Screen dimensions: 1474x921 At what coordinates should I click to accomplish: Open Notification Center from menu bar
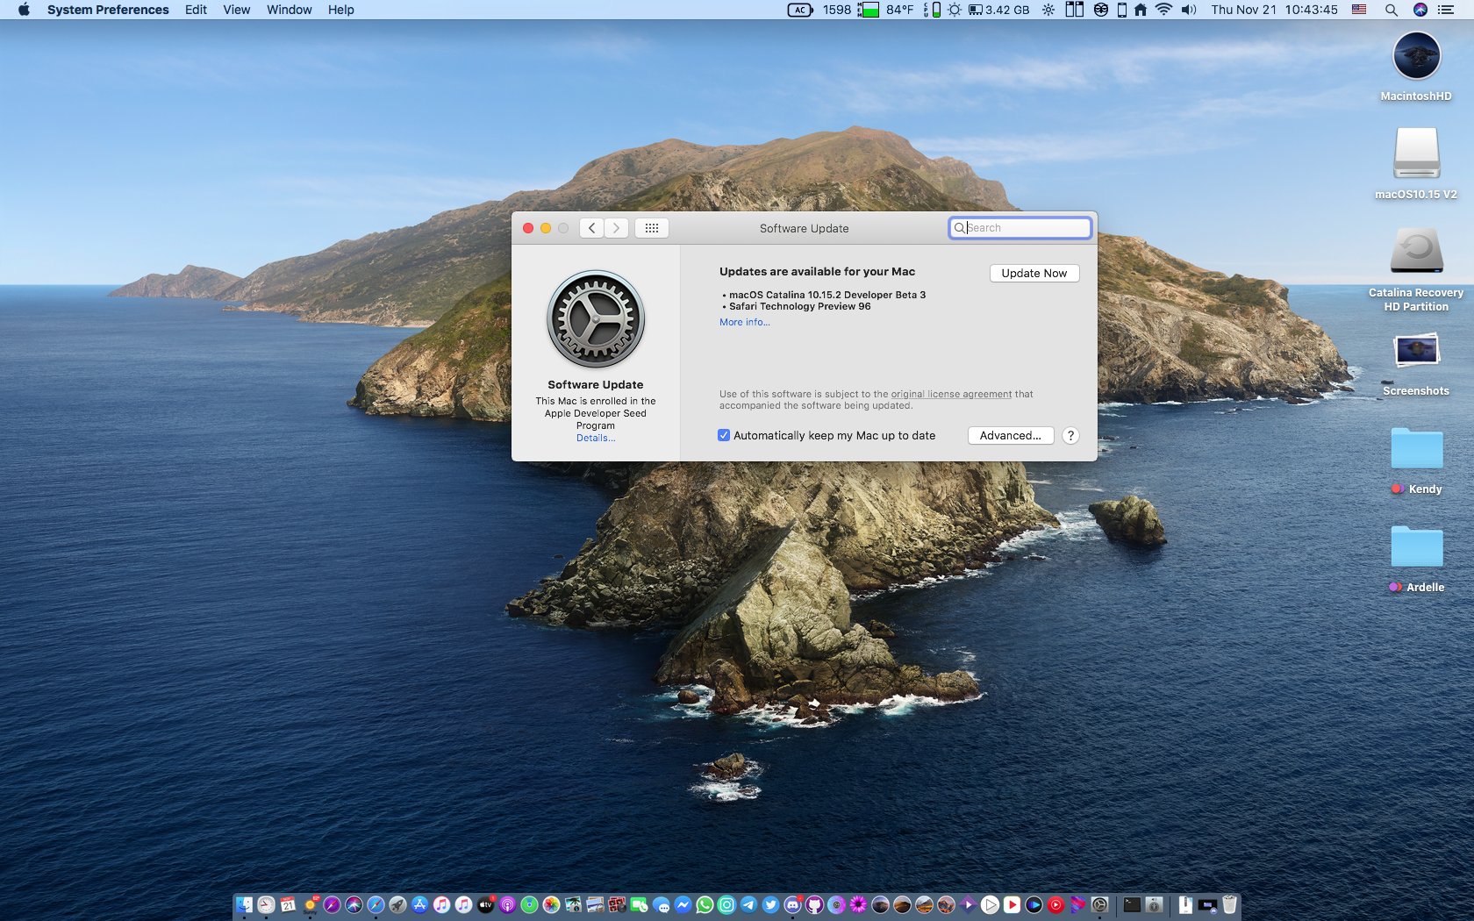[1446, 10]
